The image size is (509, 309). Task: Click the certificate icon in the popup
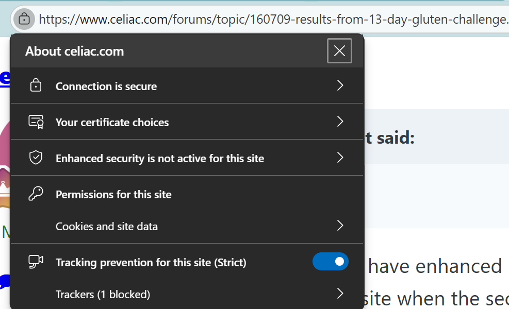[x=36, y=122]
